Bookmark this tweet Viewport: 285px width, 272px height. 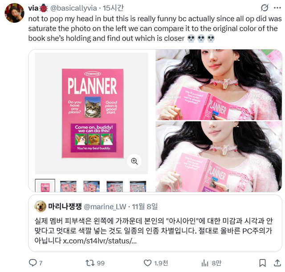point(262,263)
